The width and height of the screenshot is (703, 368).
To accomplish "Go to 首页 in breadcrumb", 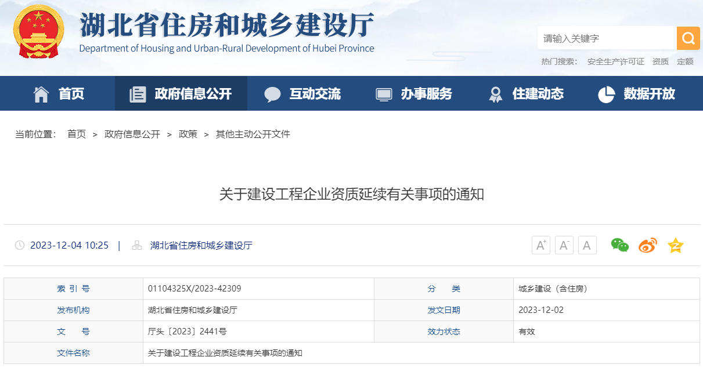I will coord(77,134).
